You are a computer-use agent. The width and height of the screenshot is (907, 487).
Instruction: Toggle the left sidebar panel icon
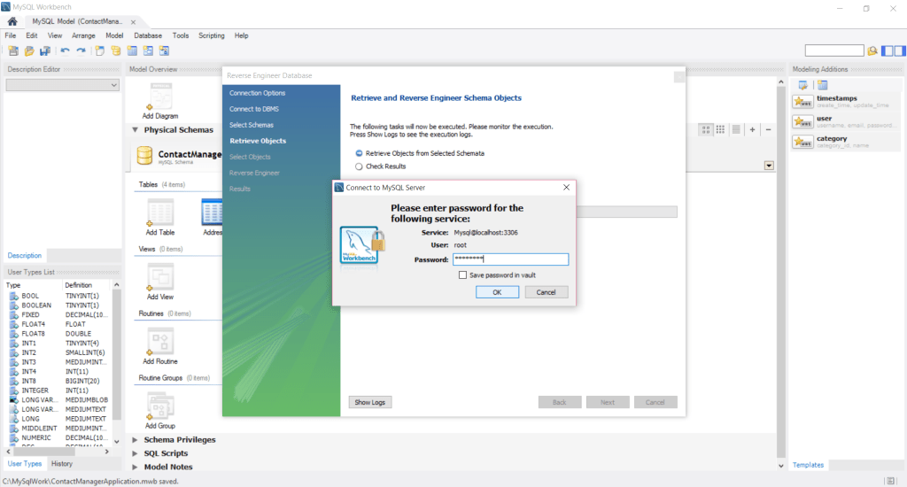point(888,51)
